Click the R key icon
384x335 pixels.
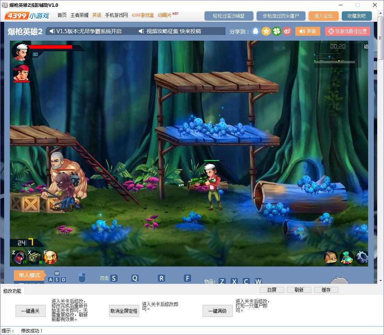[x=161, y=278]
